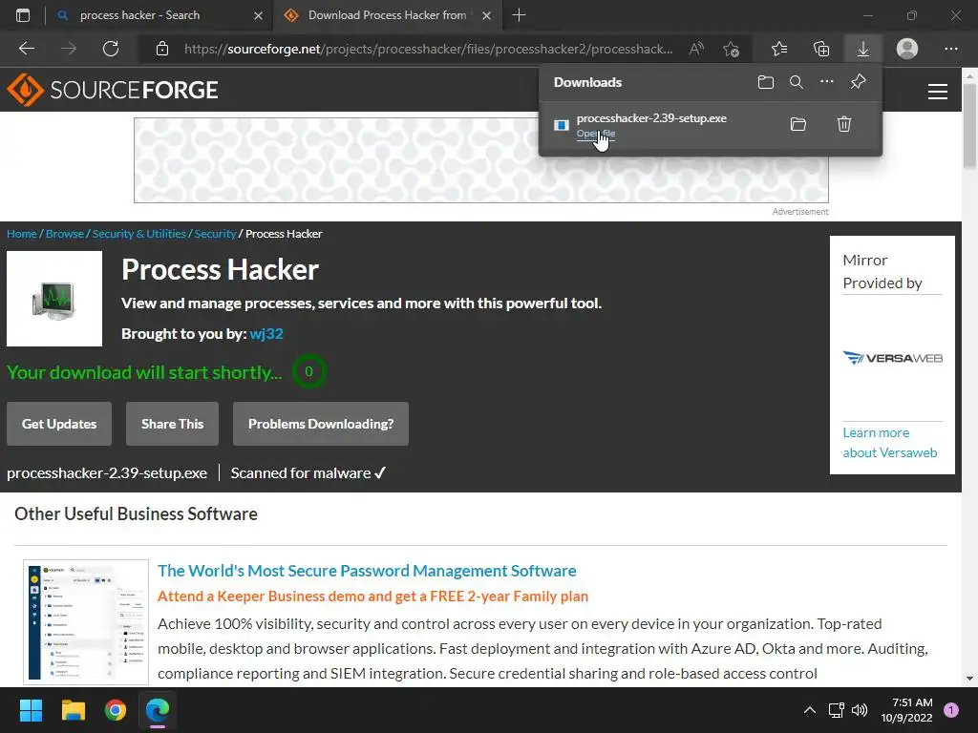
Task: Open a new browser tab
Action: click(x=519, y=15)
